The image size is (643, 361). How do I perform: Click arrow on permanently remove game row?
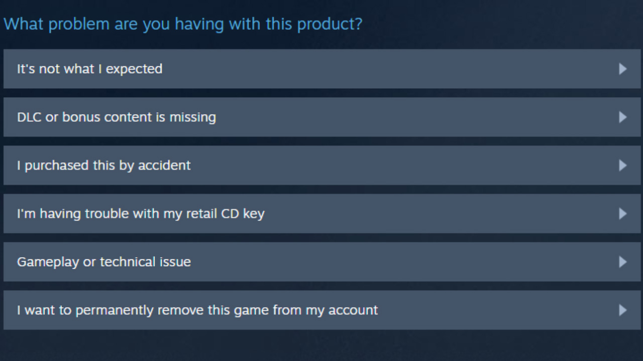(623, 310)
